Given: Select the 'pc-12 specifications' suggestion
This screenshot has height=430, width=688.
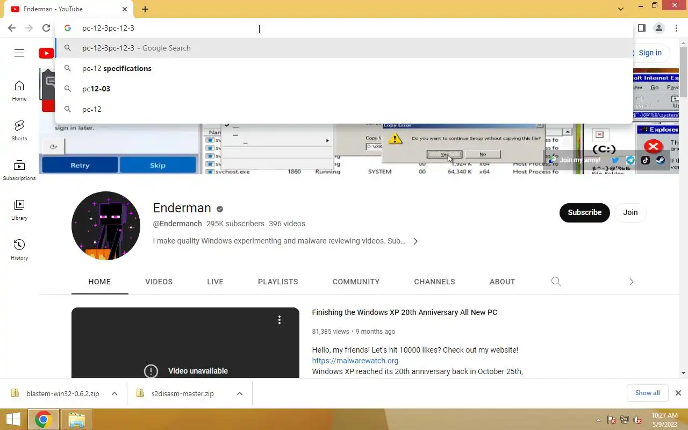Looking at the screenshot, I should [344, 68].
